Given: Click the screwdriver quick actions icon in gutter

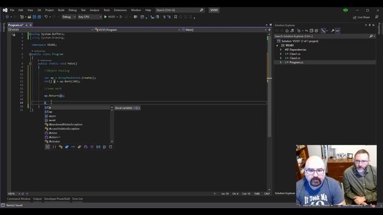Looking at the screenshot, I should point(14,35).
